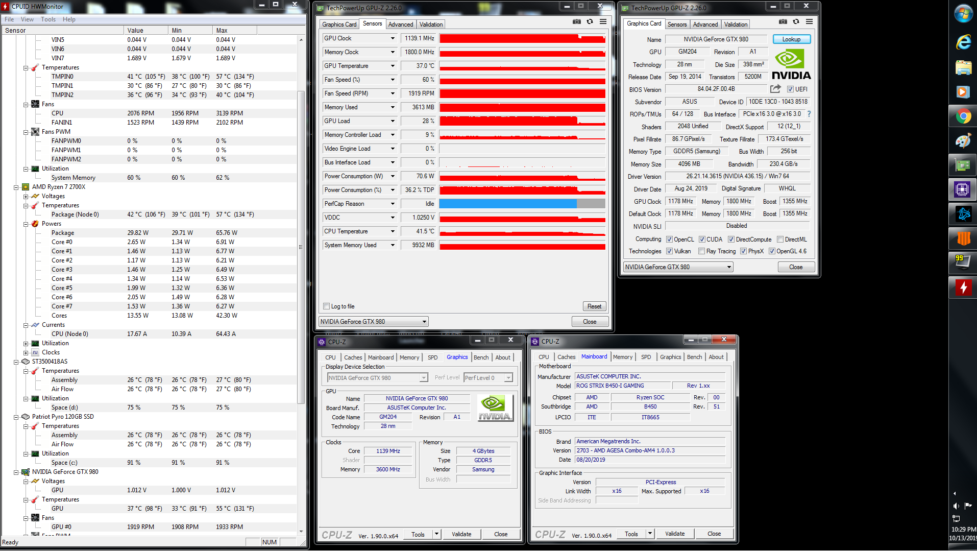Collapse AMD Ryzen 7 2700X tree node
977x551 pixels.
click(x=16, y=187)
